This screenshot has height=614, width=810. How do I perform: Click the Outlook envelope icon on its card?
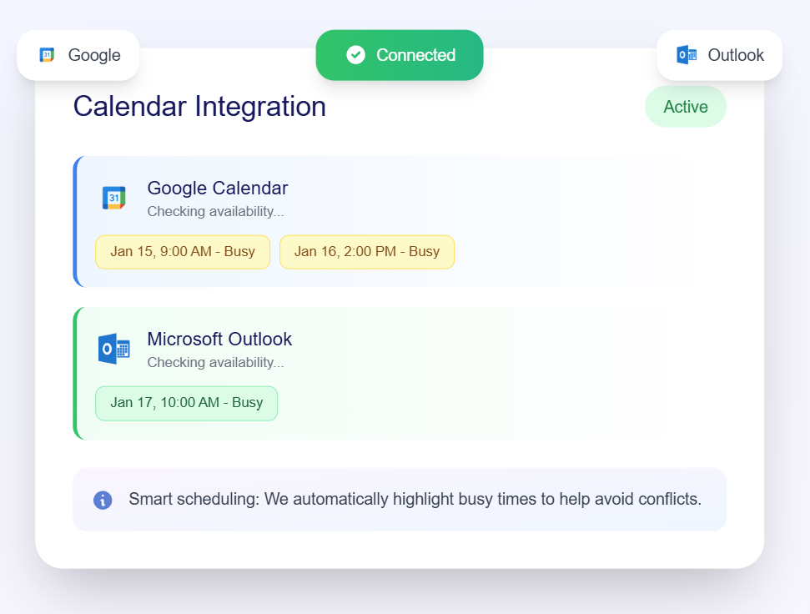point(114,348)
